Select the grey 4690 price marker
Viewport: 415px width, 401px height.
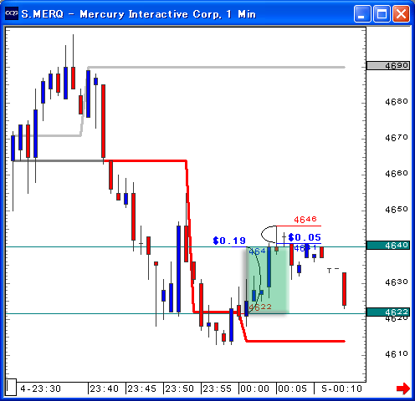[x=388, y=66]
